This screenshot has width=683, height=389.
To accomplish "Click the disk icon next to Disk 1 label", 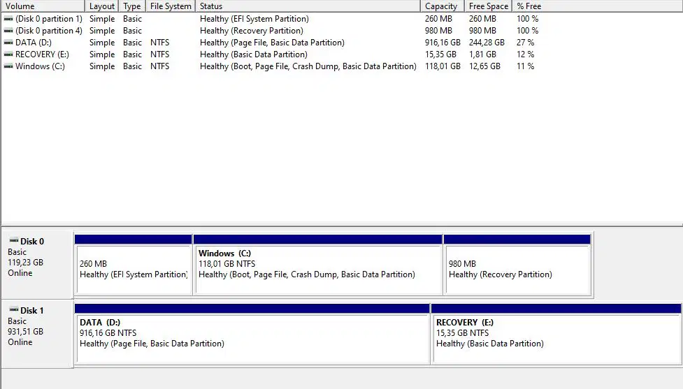I will [14, 309].
